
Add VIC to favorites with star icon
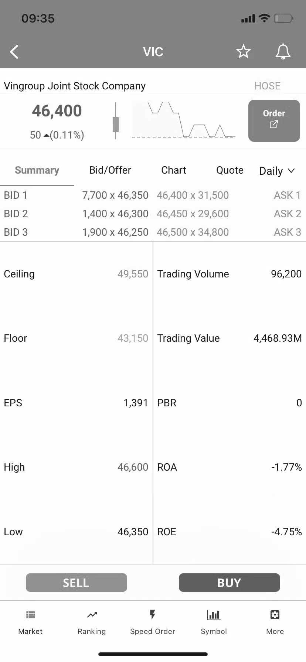(x=243, y=52)
